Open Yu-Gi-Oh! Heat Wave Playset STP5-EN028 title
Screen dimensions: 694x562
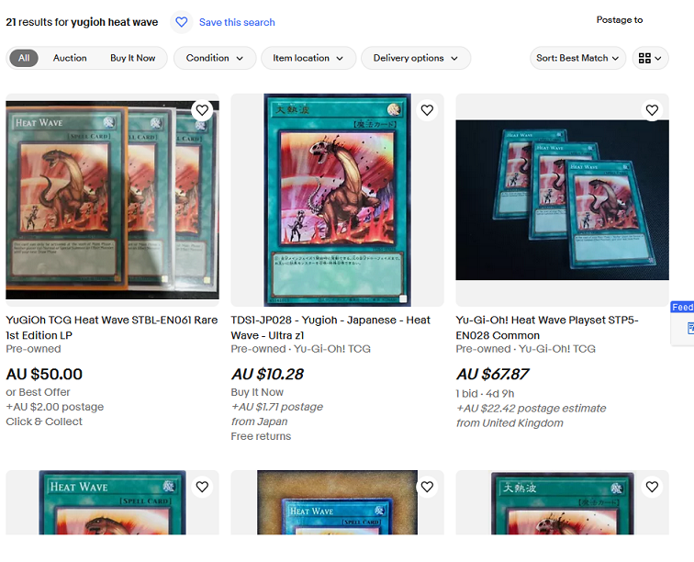pyautogui.click(x=547, y=327)
